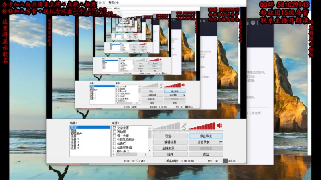Toggle the 文字来源 source checkbox

click(114, 128)
